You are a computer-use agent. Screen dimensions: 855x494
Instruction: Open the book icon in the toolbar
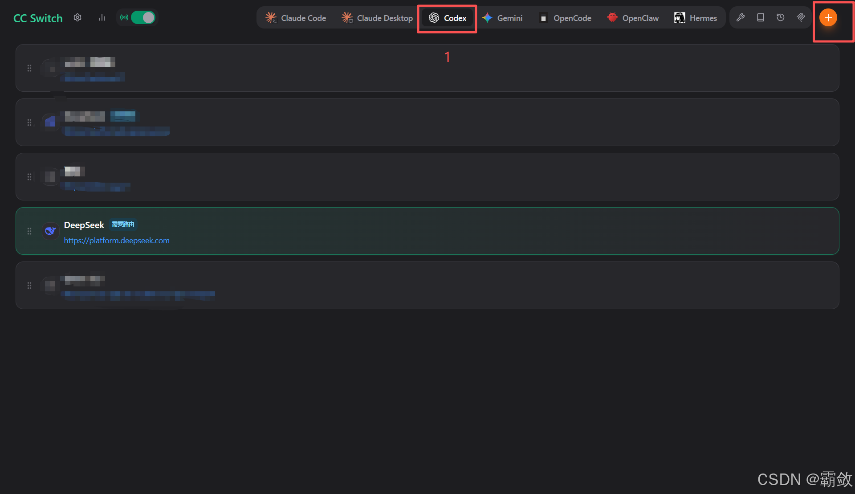(761, 17)
